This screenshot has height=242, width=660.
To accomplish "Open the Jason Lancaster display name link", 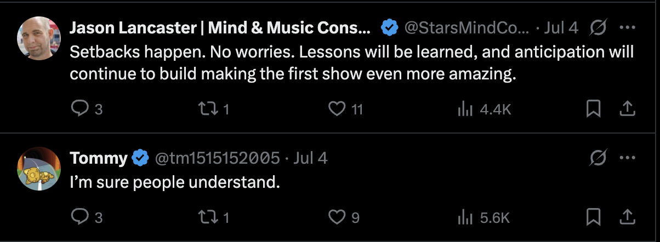I will (x=220, y=28).
